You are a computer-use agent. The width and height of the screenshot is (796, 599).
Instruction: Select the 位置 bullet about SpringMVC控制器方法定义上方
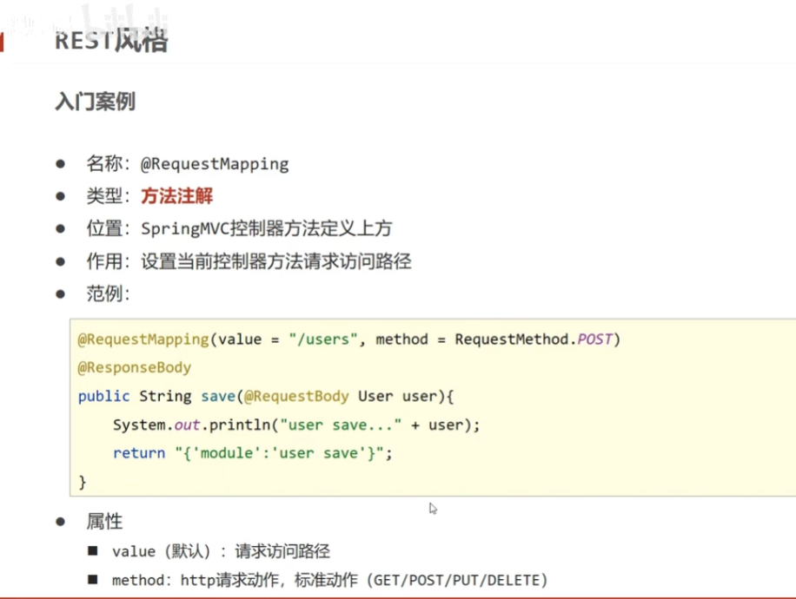[239, 228]
